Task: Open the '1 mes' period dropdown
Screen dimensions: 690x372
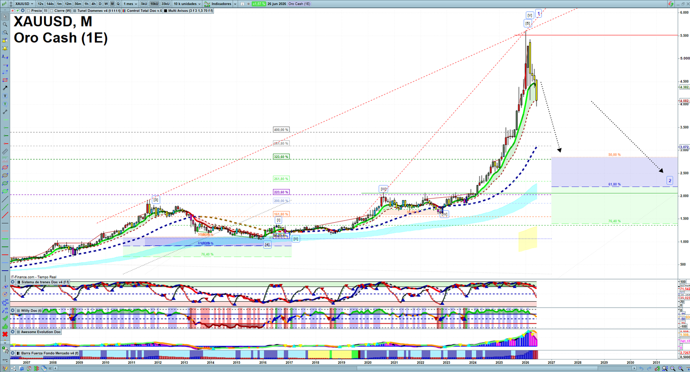Action: [x=130, y=4]
